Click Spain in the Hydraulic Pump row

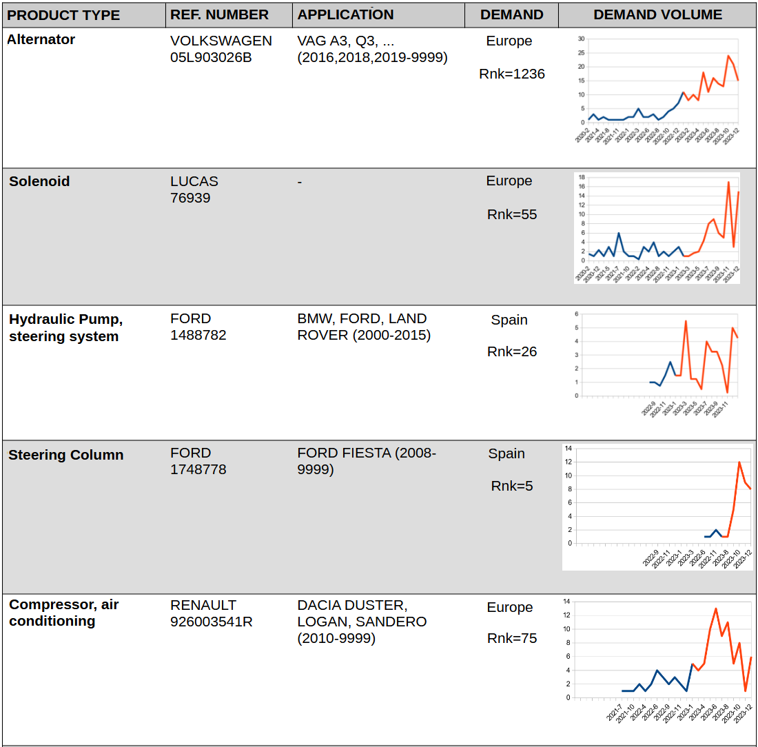coord(509,320)
